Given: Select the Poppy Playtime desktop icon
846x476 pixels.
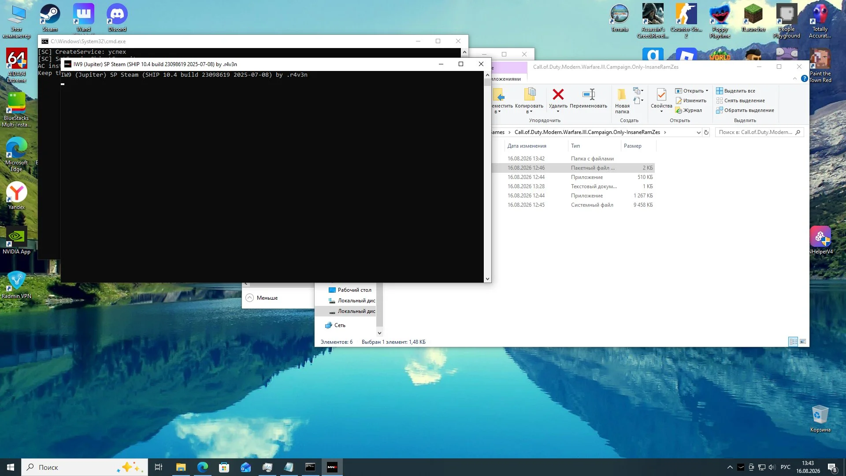Looking at the screenshot, I should (720, 21).
